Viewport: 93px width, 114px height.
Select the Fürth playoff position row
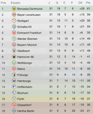tap(47, 99)
